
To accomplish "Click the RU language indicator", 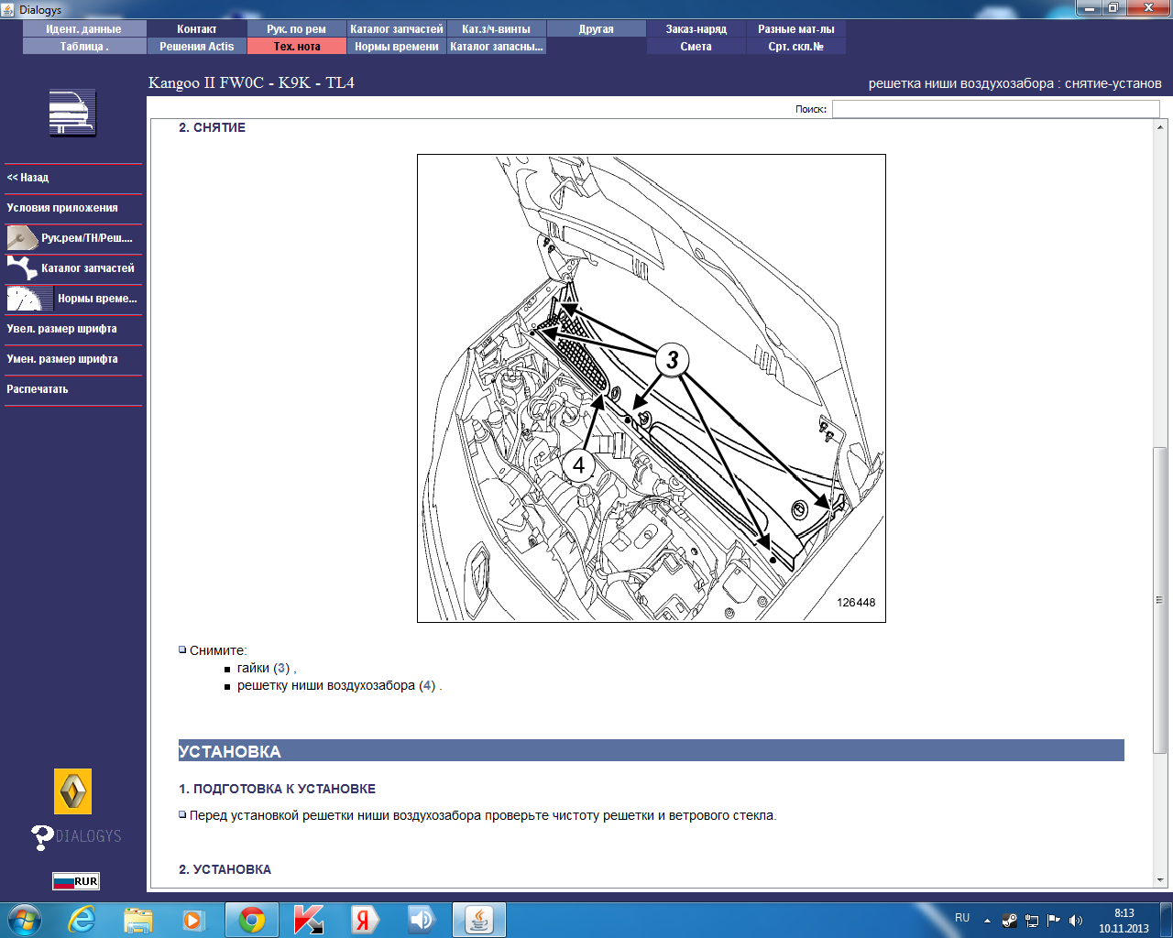I will (x=962, y=918).
